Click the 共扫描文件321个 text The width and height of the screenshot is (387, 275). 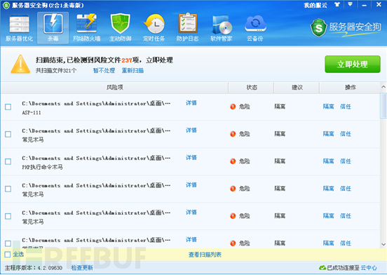click(56, 71)
